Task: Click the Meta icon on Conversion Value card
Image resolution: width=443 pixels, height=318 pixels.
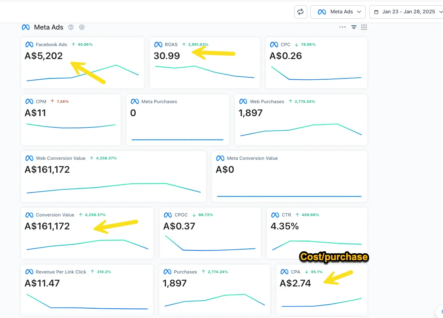Action: point(30,215)
